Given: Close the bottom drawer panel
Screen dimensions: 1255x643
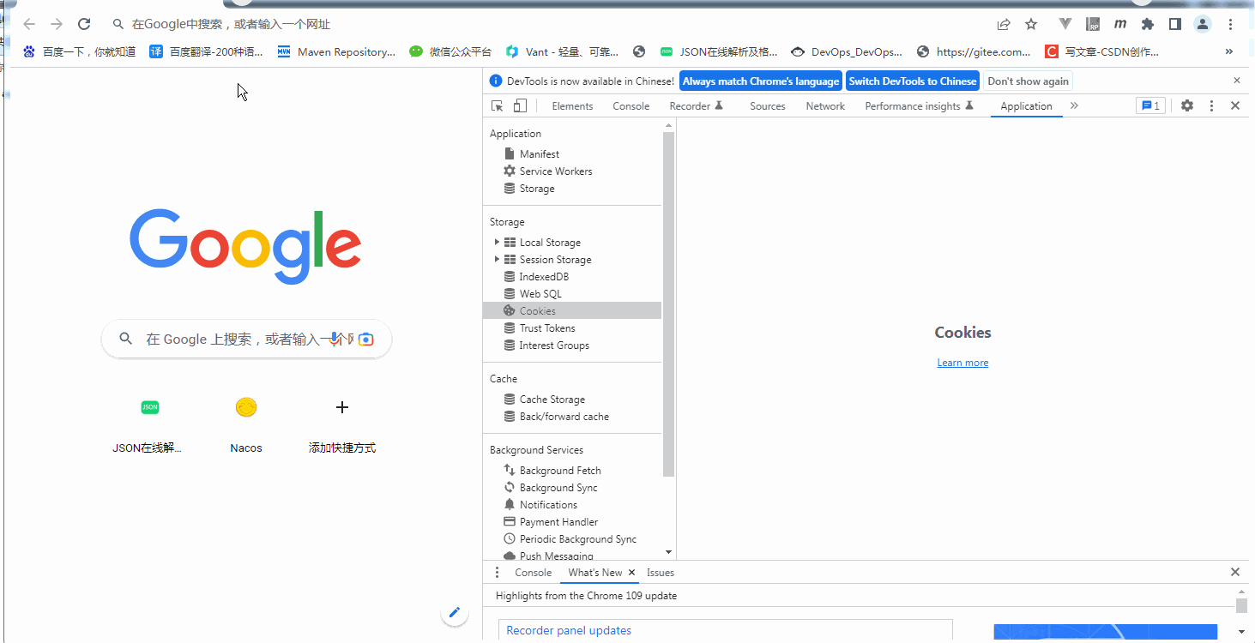Looking at the screenshot, I should (x=1235, y=573).
